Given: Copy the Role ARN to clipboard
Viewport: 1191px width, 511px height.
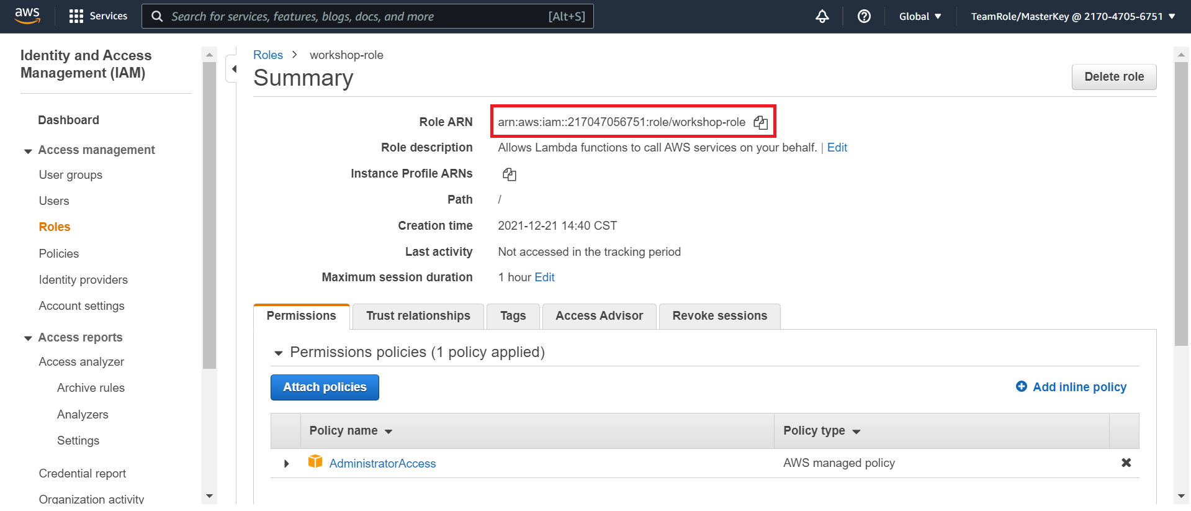Looking at the screenshot, I should 761,122.
